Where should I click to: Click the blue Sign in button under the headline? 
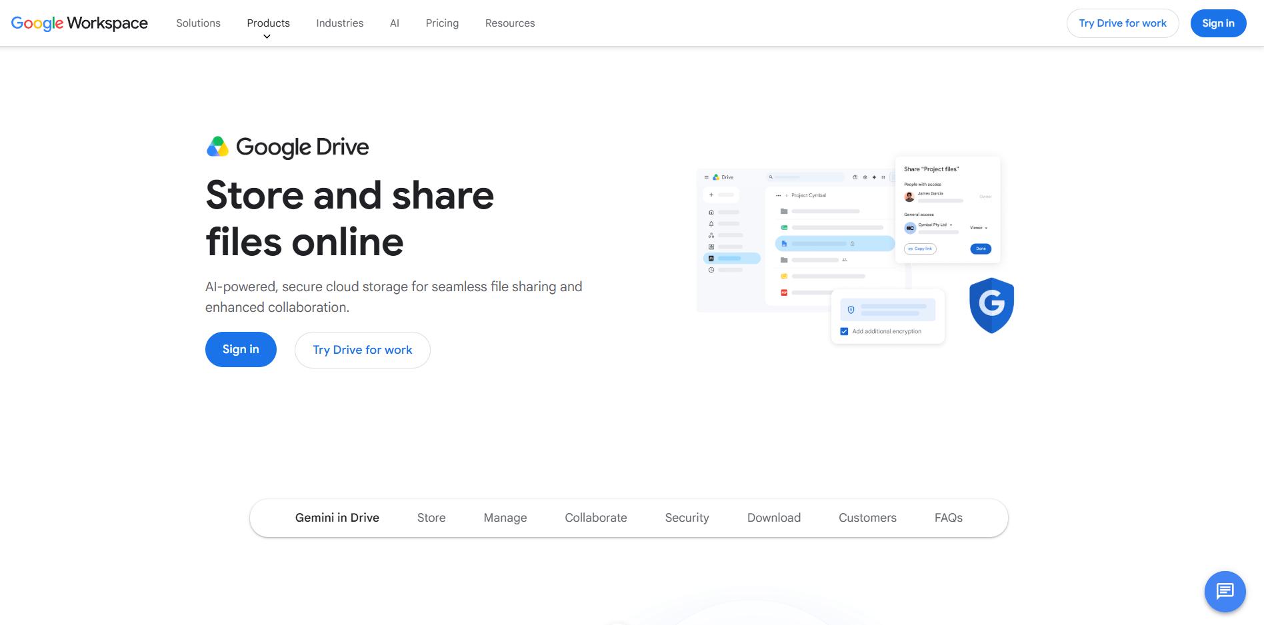point(241,349)
